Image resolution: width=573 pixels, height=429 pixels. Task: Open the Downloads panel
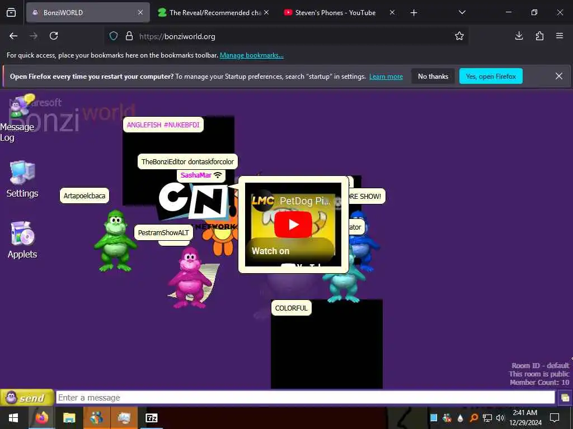tap(519, 36)
